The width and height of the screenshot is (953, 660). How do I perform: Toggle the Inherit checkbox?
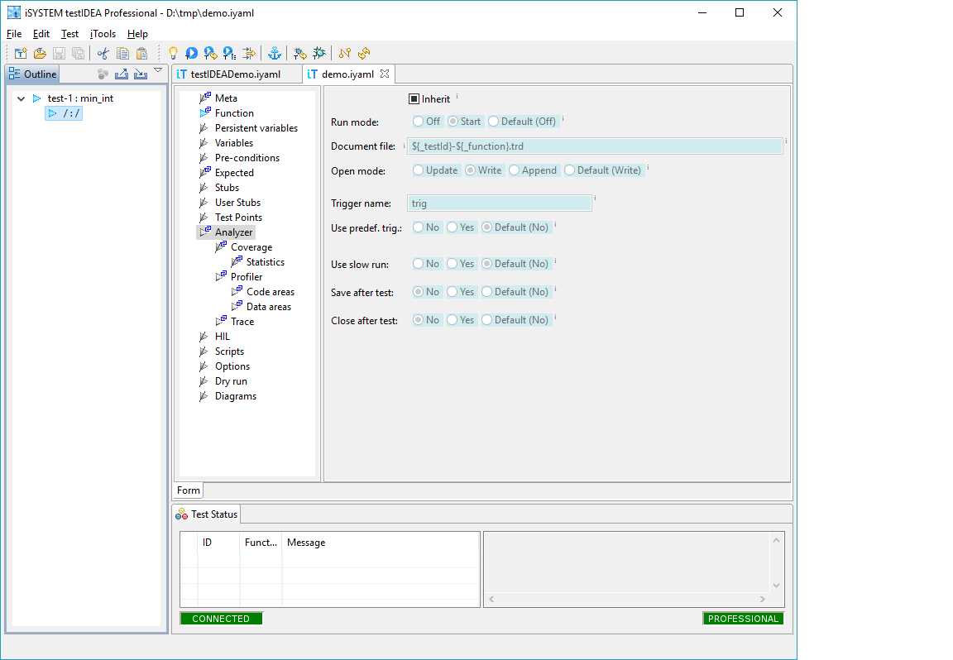[414, 99]
